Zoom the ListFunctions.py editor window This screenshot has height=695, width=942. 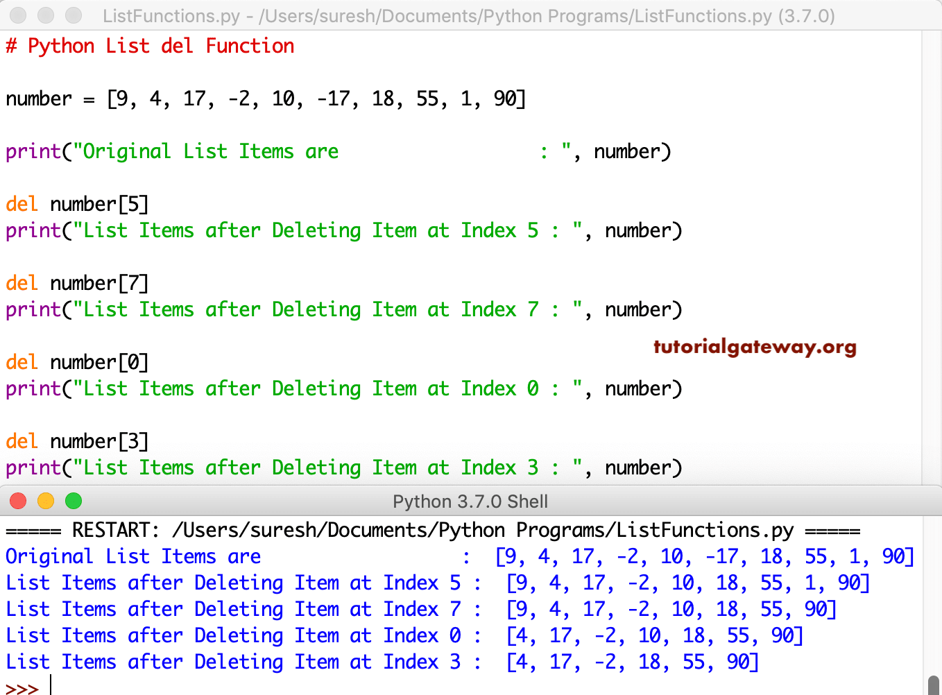(x=74, y=15)
